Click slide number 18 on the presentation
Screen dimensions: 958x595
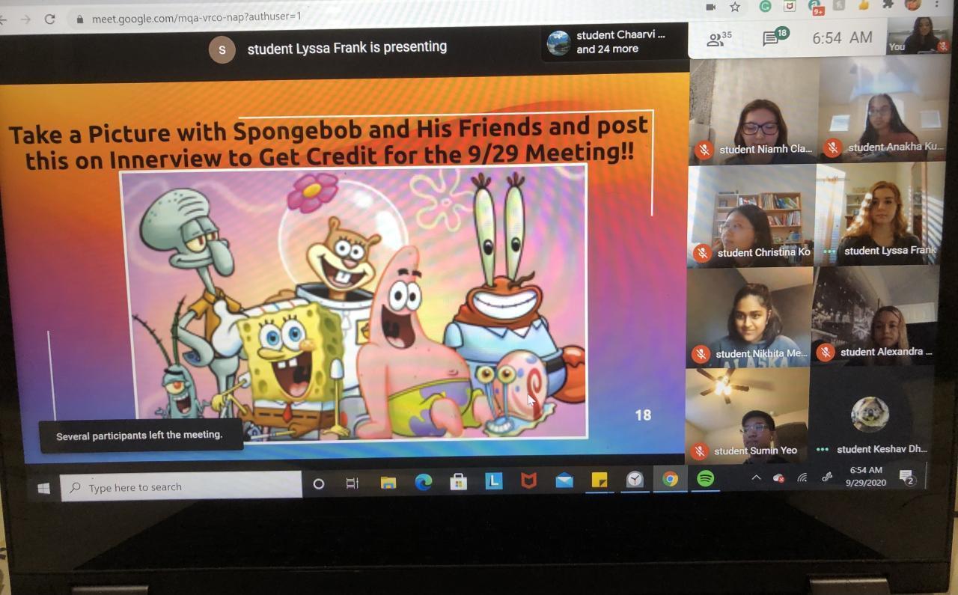(643, 415)
